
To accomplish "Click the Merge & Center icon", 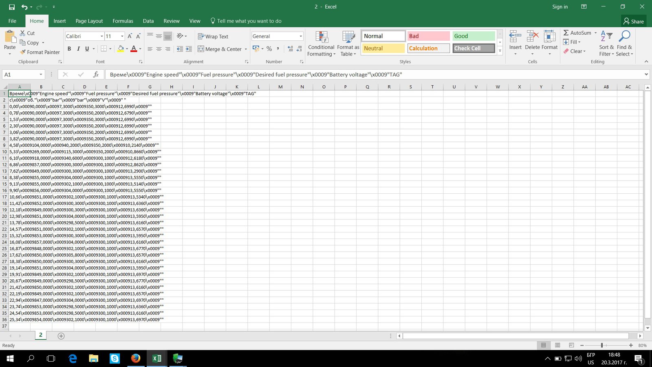I will click(201, 49).
